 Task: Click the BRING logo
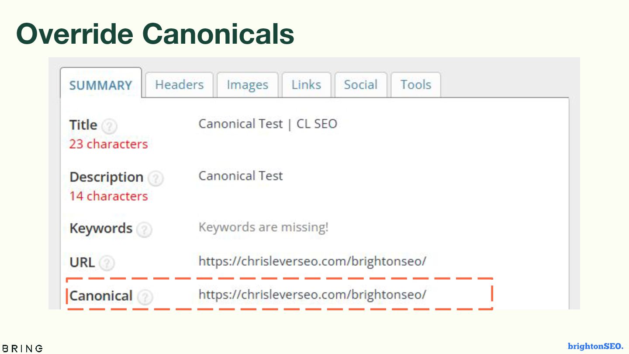click(23, 348)
